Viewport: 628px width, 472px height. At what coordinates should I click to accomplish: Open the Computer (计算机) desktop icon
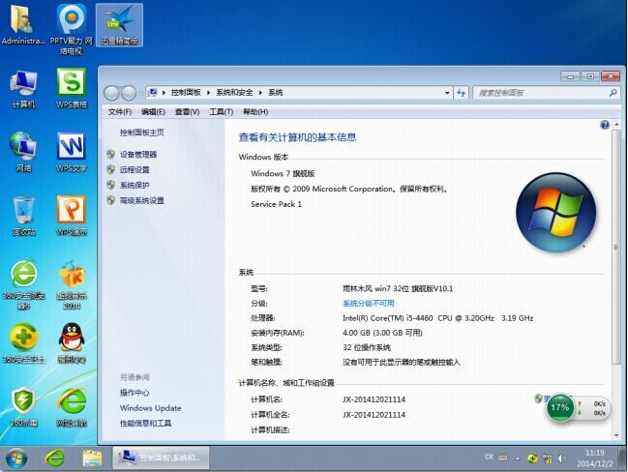23,89
